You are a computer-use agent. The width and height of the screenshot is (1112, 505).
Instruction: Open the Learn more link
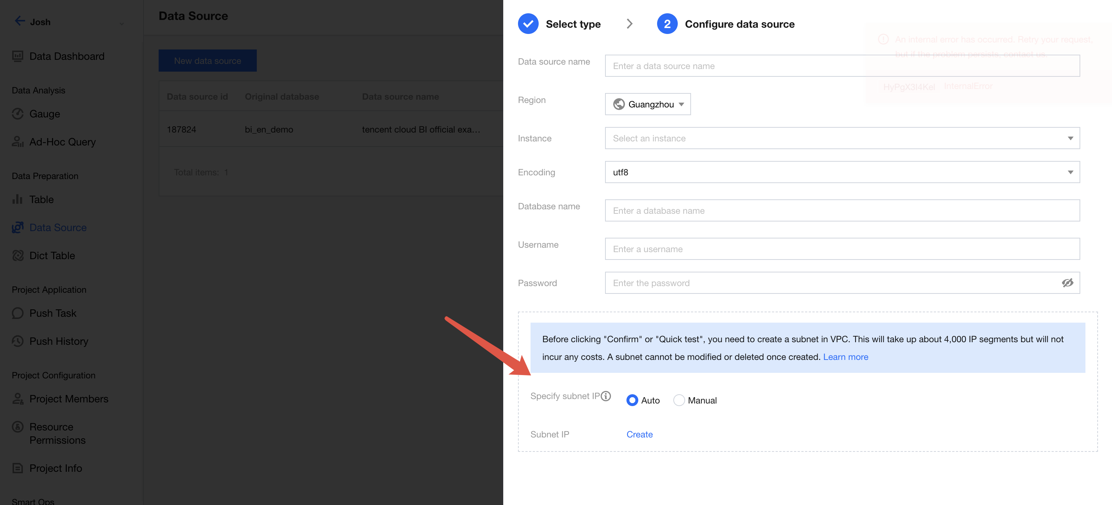click(x=845, y=357)
